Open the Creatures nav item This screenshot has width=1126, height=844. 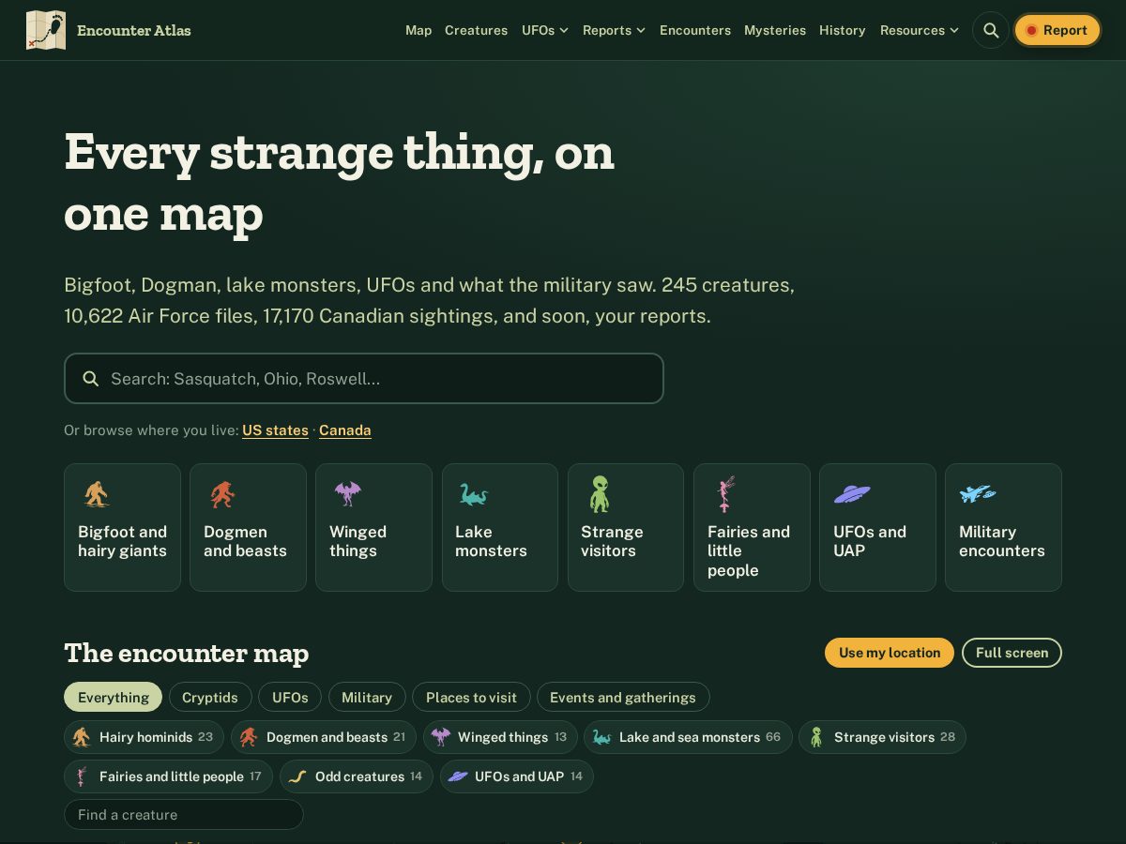476,30
